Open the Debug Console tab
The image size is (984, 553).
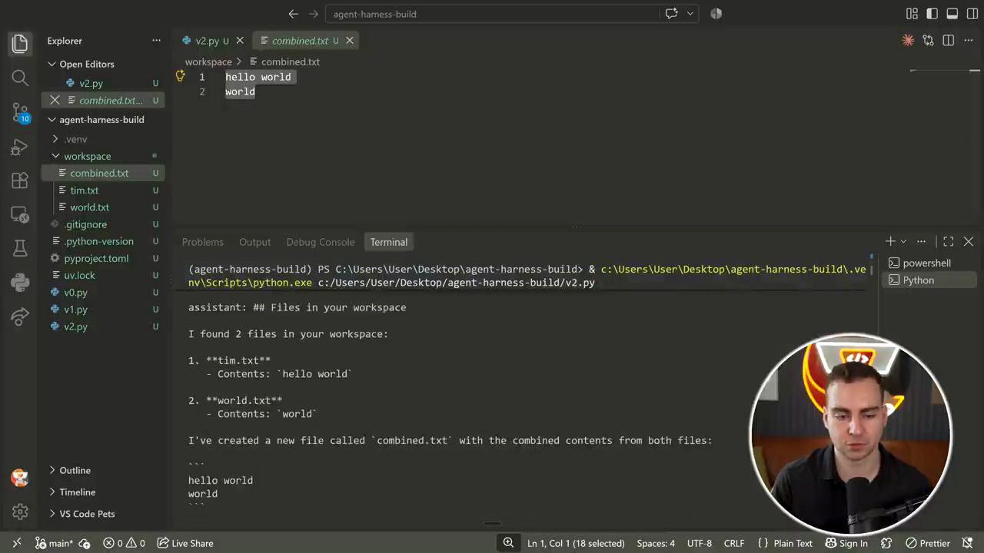[x=321, y=242]
